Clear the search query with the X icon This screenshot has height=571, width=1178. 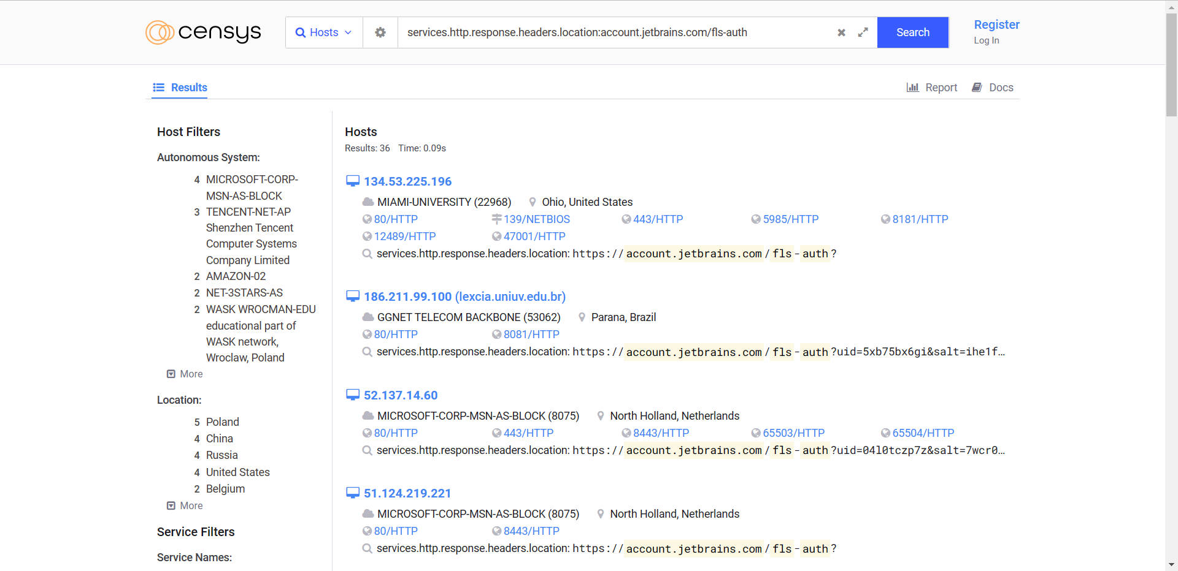tap(842, 32)
